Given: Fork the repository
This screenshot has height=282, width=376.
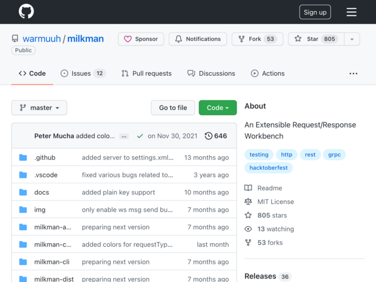Looking at the screenshot, I should coord(257,39).
